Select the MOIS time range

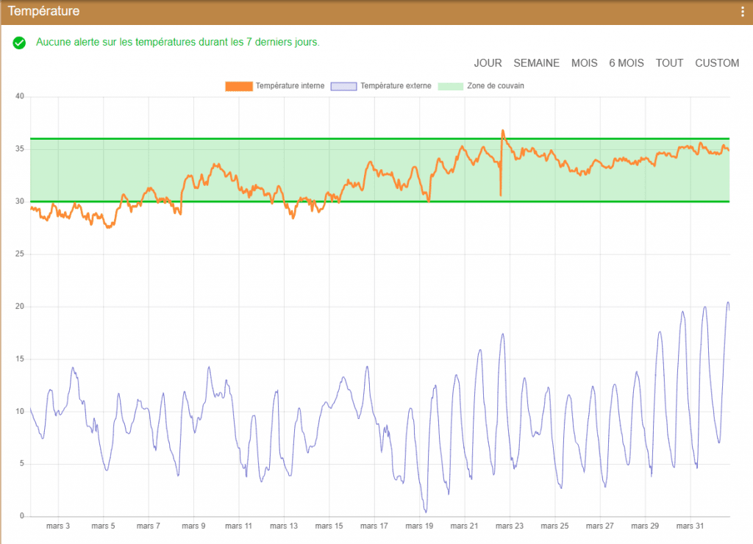tap(585, 63)
